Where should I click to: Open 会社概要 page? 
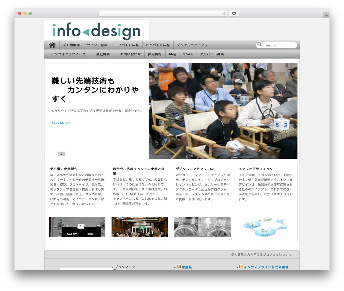103,54
